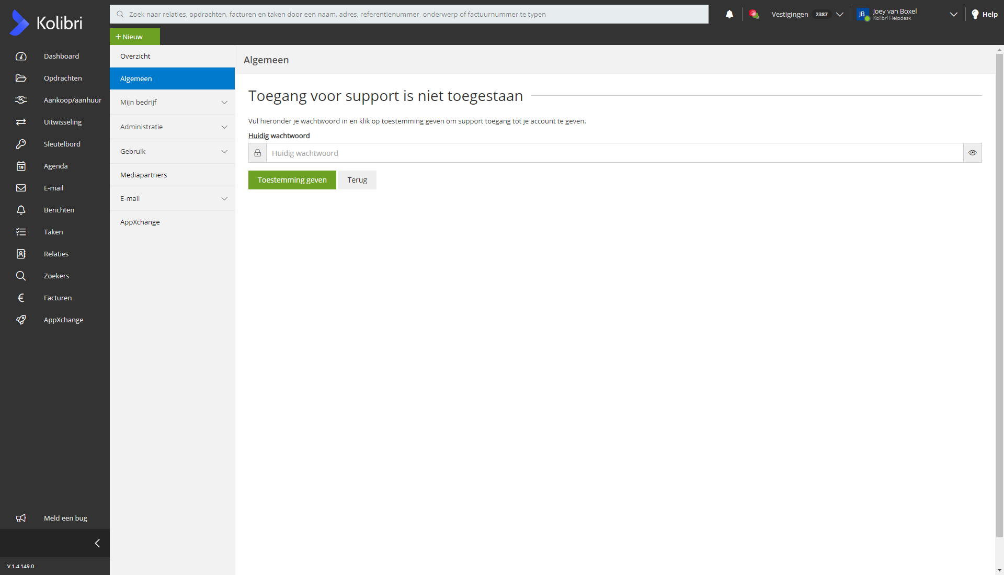
Task: Click the version text V 1.4.149.0
Action: click(x=21, y=566)
